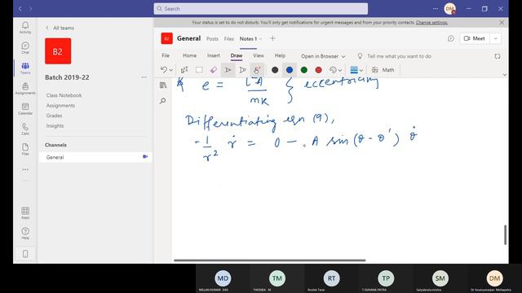The height and width of the screenshot is (293, 522).
Task: Go back with the back arrow
Action: (x=20, y=9)
